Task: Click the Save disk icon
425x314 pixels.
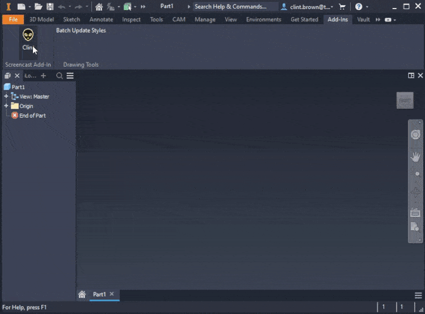Action: [50, 7]
